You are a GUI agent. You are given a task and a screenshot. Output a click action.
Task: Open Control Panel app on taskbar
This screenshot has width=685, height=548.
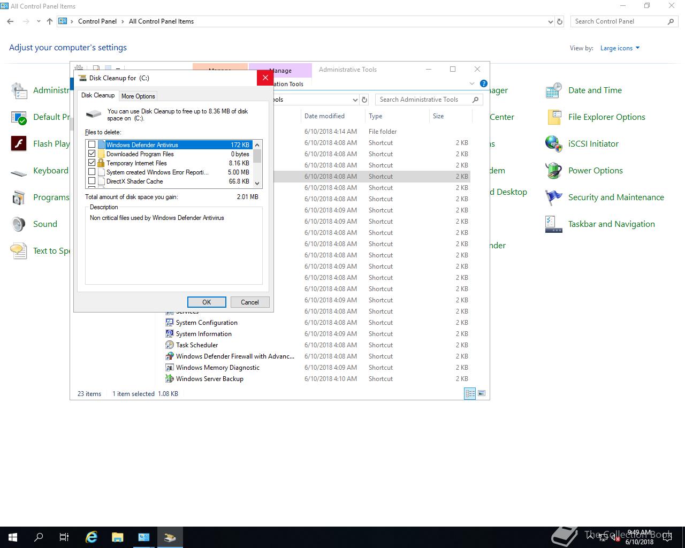coord(144,537)
